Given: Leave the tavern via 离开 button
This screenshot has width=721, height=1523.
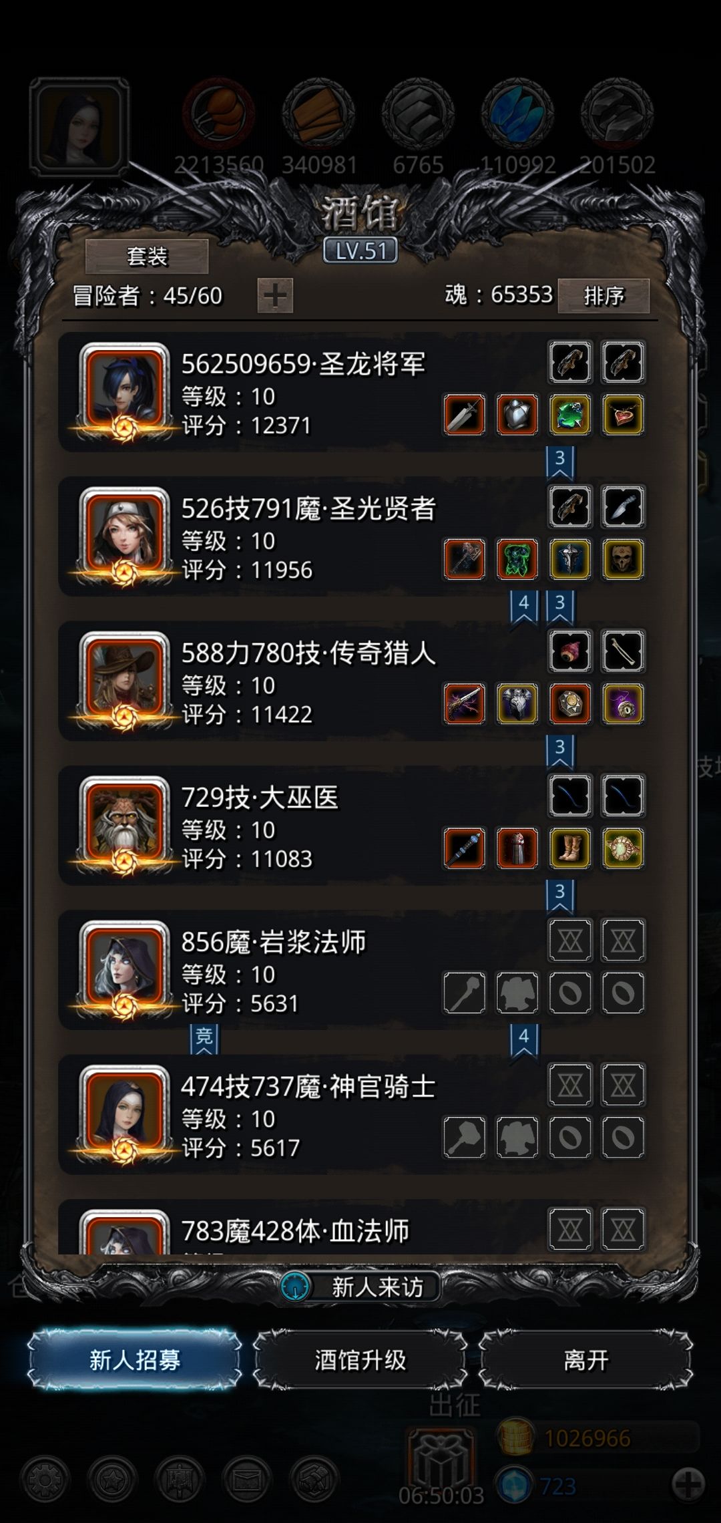Looking at the screenshot, I should tap(586, 1360).
